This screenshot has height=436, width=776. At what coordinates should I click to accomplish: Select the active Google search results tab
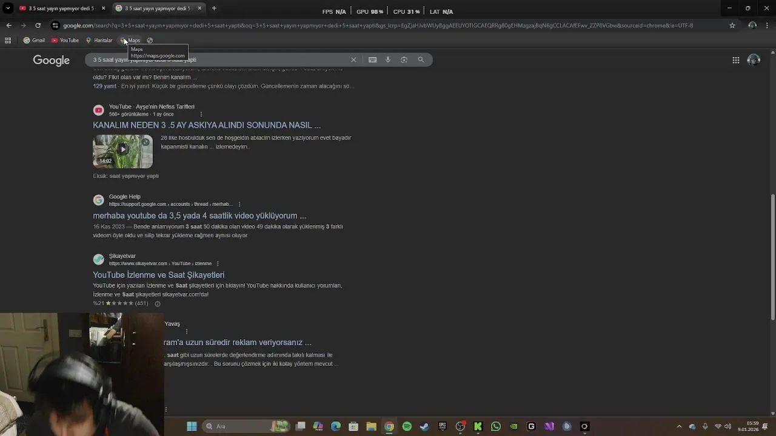[x=158, y=8]
